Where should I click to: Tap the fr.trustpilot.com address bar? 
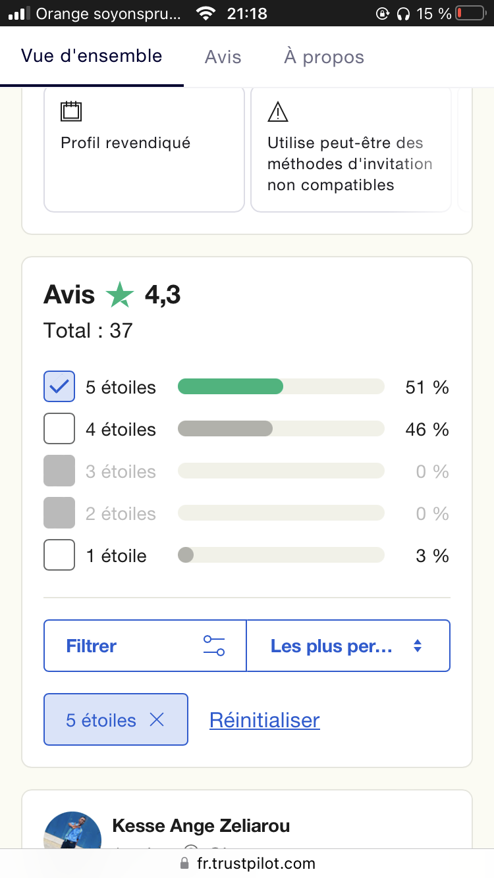coord(256,863)
